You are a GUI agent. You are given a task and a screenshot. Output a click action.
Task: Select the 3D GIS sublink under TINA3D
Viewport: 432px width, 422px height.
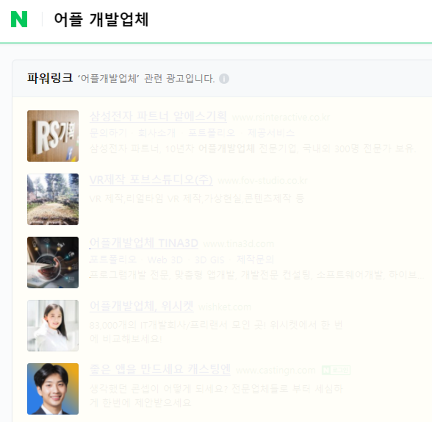coord(209,260)
